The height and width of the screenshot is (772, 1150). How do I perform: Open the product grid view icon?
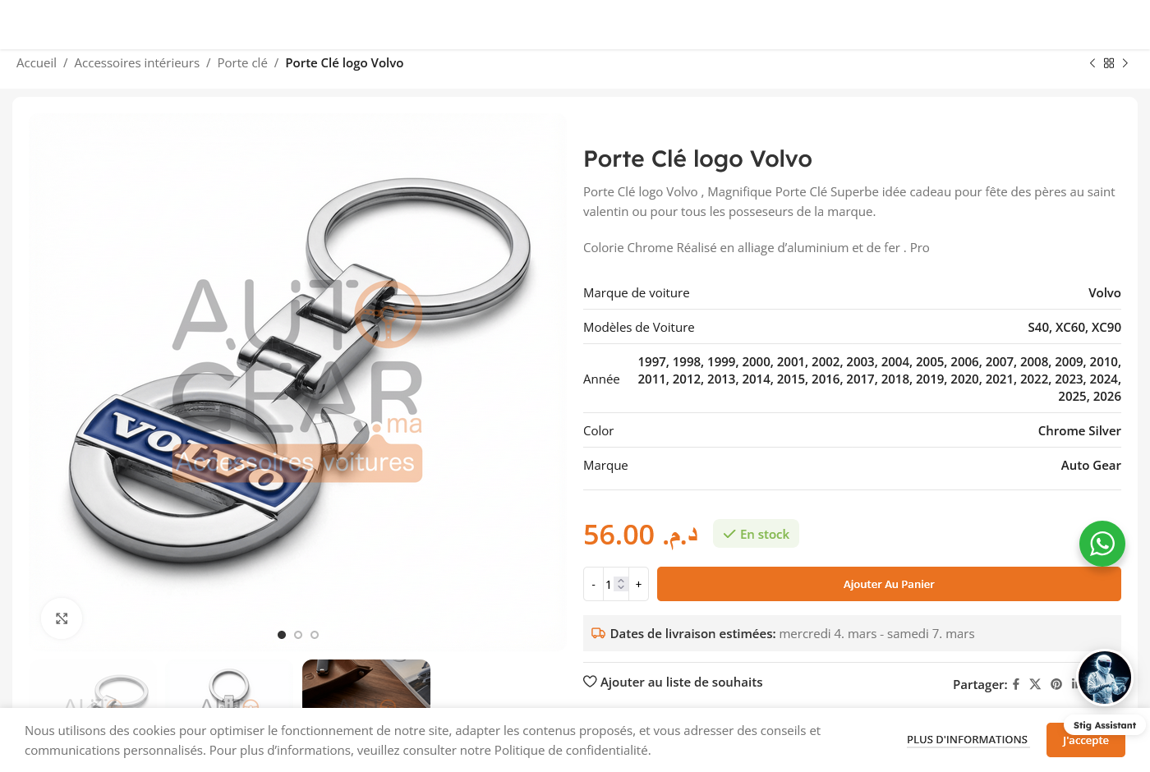(x=1109, y=63)
